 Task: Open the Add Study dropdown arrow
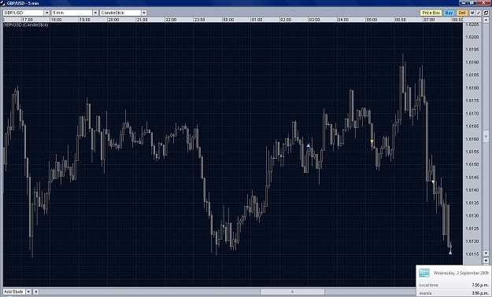28,291
